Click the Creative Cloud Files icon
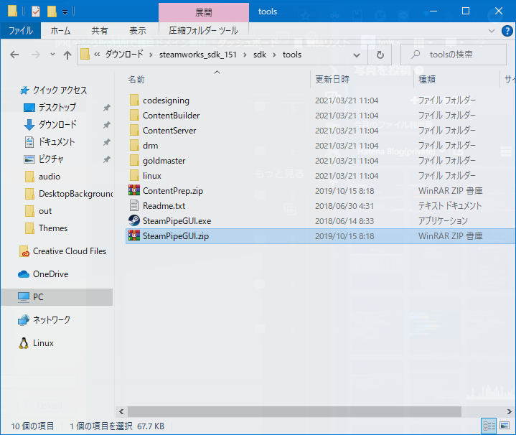 [x=24, y=251]
